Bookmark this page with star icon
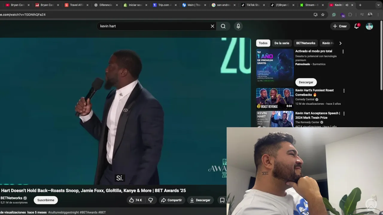Screen dimensions: 383x215 pos(323,14)
